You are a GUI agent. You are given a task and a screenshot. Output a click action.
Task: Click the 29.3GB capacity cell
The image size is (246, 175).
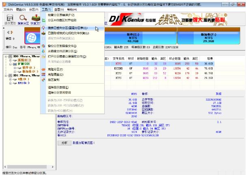(x=208, y=78)
